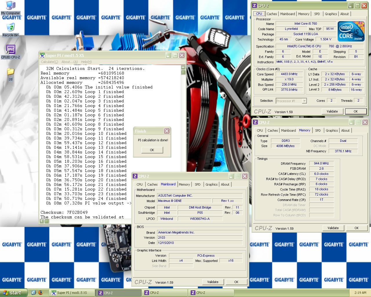Image resolution: width=371 pixels, height=297 pixels.
Task: Open About menu in Super PI
Action: (70, 62)
